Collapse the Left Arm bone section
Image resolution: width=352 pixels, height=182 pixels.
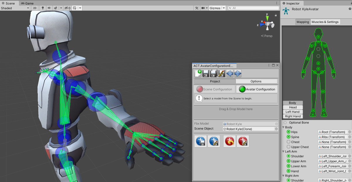283,151
